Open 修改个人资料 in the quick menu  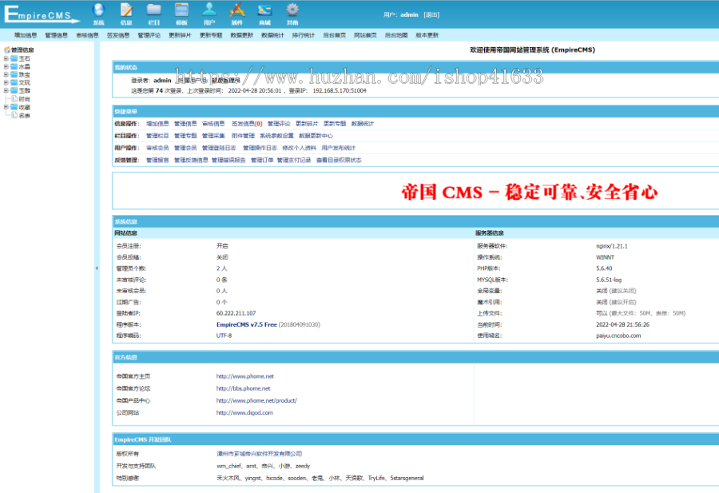tap(299, 148)
